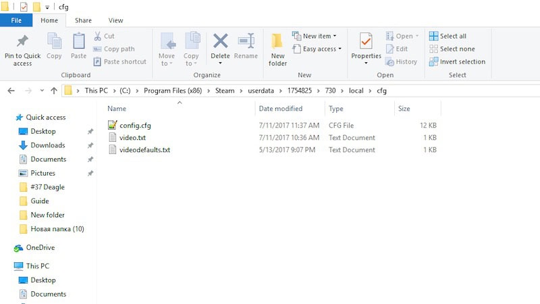Image resolution: width=540 pixels, height=304 pixels.
Task: Click the Delete X icon
Action: pyautogui.click(x=221, y=41)
